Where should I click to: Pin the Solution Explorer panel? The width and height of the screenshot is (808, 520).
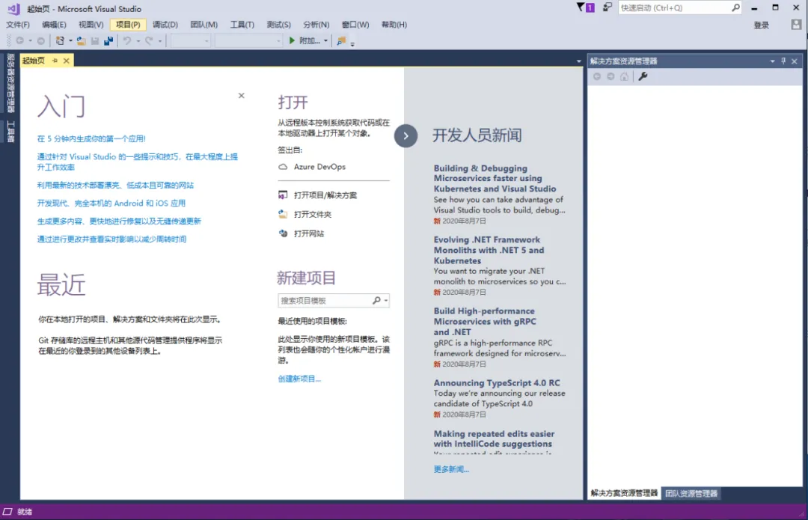(x=783, y=61)
